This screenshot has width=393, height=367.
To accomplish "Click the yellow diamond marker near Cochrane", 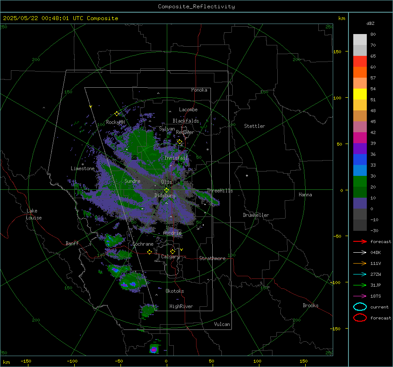I will 150,252.
